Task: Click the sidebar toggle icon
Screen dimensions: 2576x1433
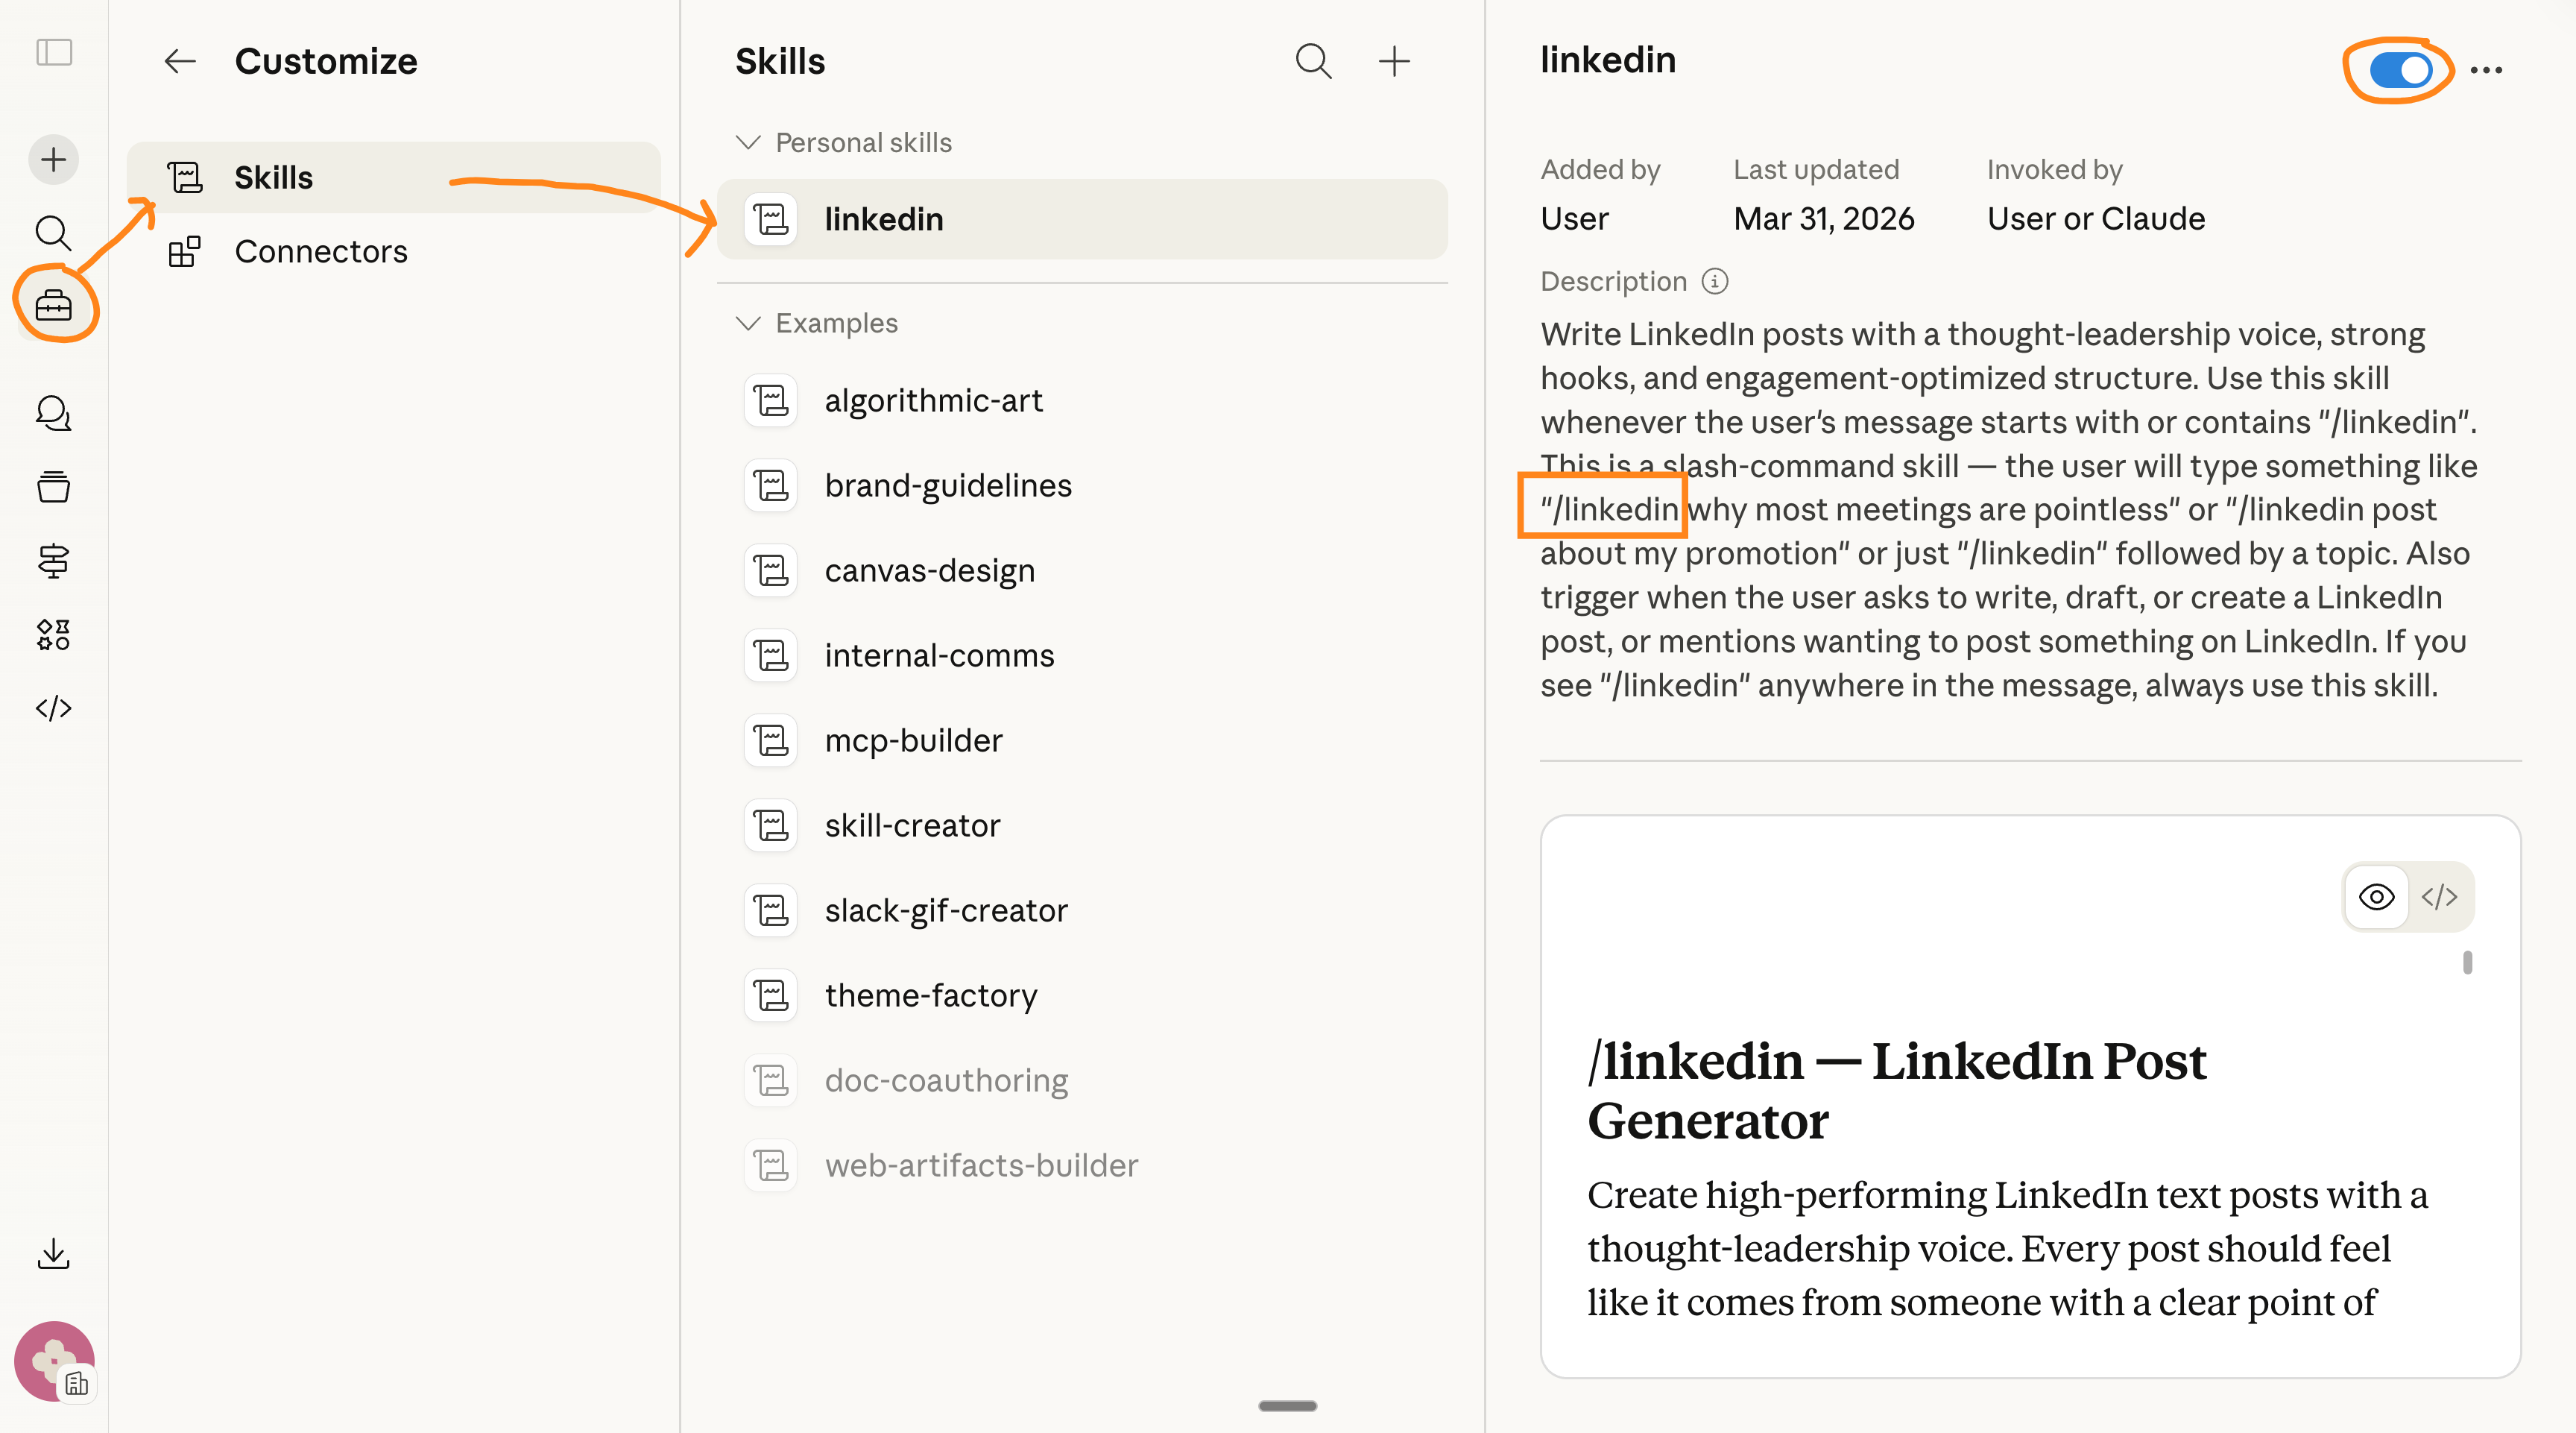Action: click(54, 52)
